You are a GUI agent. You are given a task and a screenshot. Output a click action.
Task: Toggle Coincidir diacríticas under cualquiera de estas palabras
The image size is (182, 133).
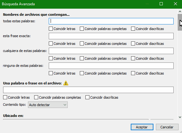[x=133, y=58]
